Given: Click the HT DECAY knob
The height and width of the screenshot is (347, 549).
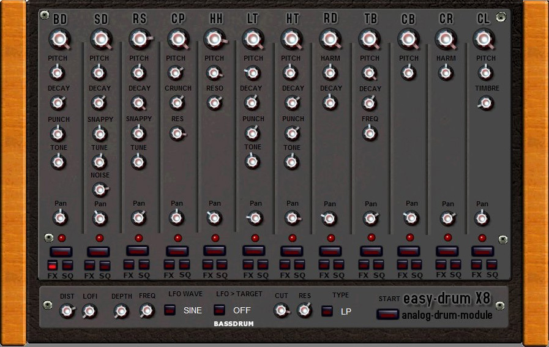Looking at the screenshot, I should [292, 103].
